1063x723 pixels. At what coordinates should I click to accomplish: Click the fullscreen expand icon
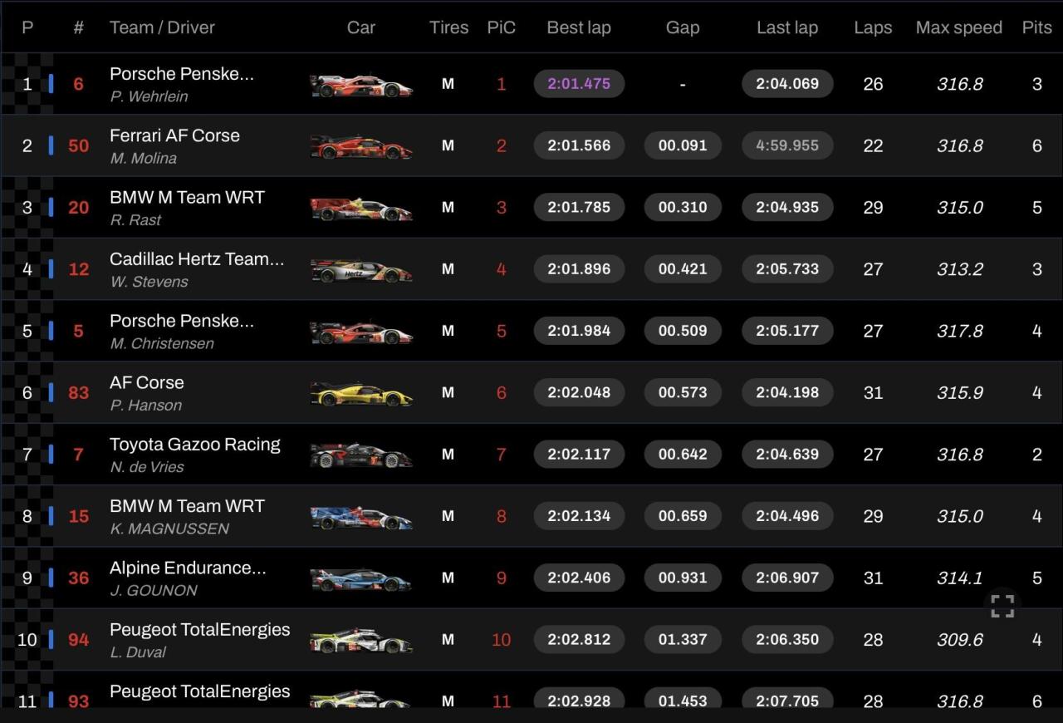1002,606
